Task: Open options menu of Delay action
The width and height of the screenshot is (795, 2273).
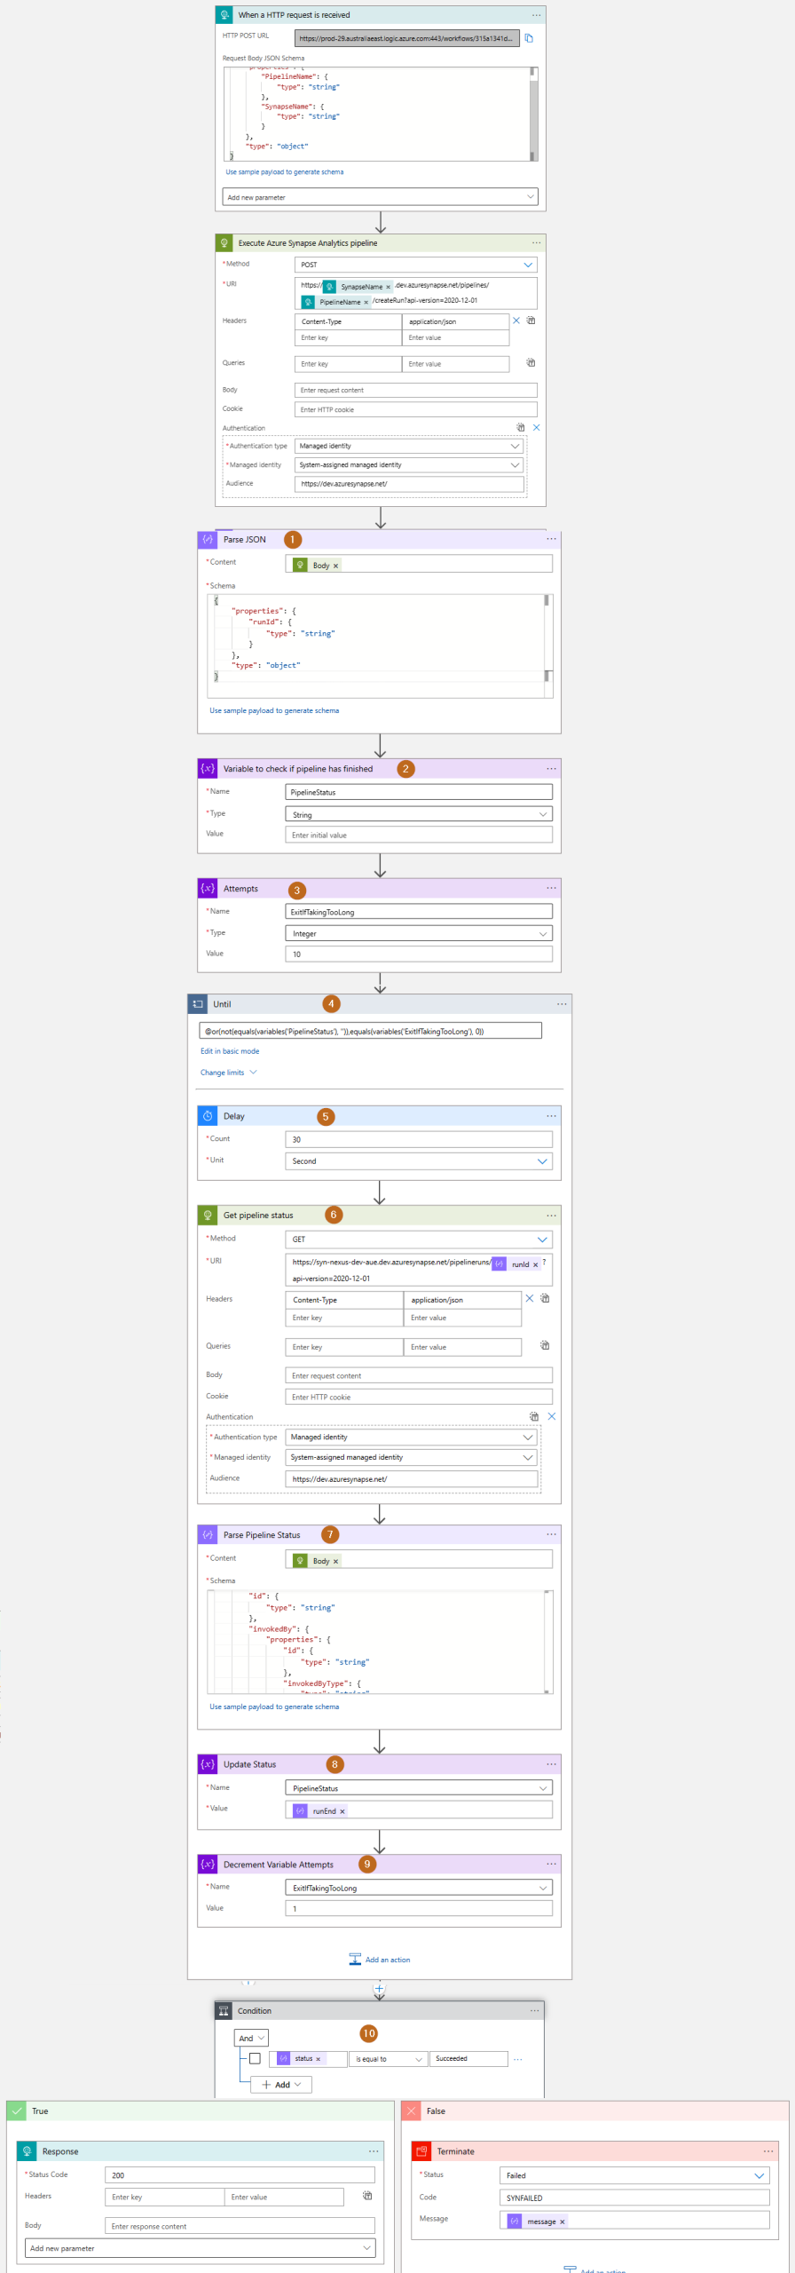Action: pyautogui.click(x=551, y=1116)
